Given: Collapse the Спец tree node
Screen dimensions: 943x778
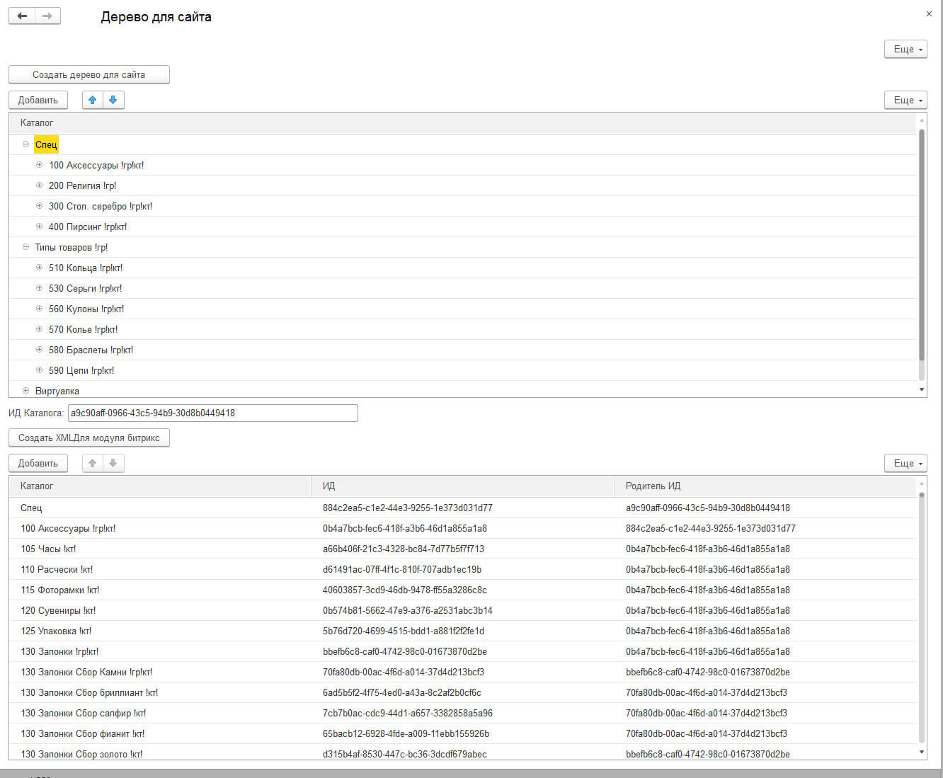Looking at the screenshot, I should (x=25, y=144).
